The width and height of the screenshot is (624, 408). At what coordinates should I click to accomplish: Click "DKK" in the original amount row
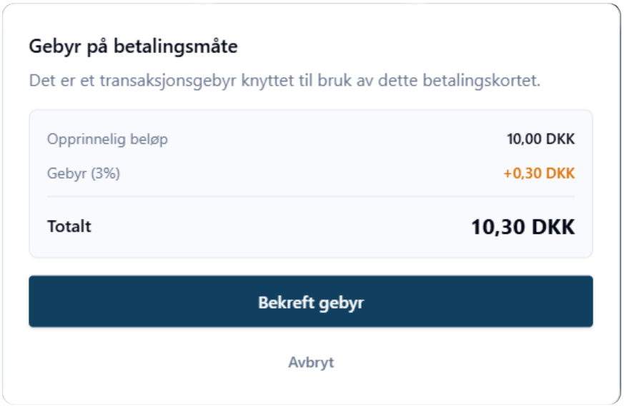(x=561, y=139)
